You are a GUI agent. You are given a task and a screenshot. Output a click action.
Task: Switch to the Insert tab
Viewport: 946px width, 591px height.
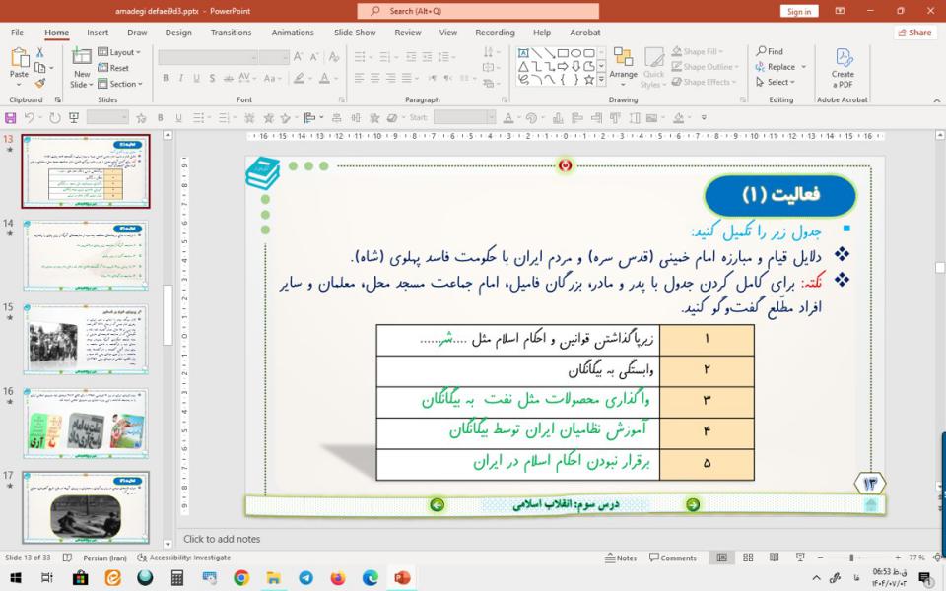click(x=98, y=33)
